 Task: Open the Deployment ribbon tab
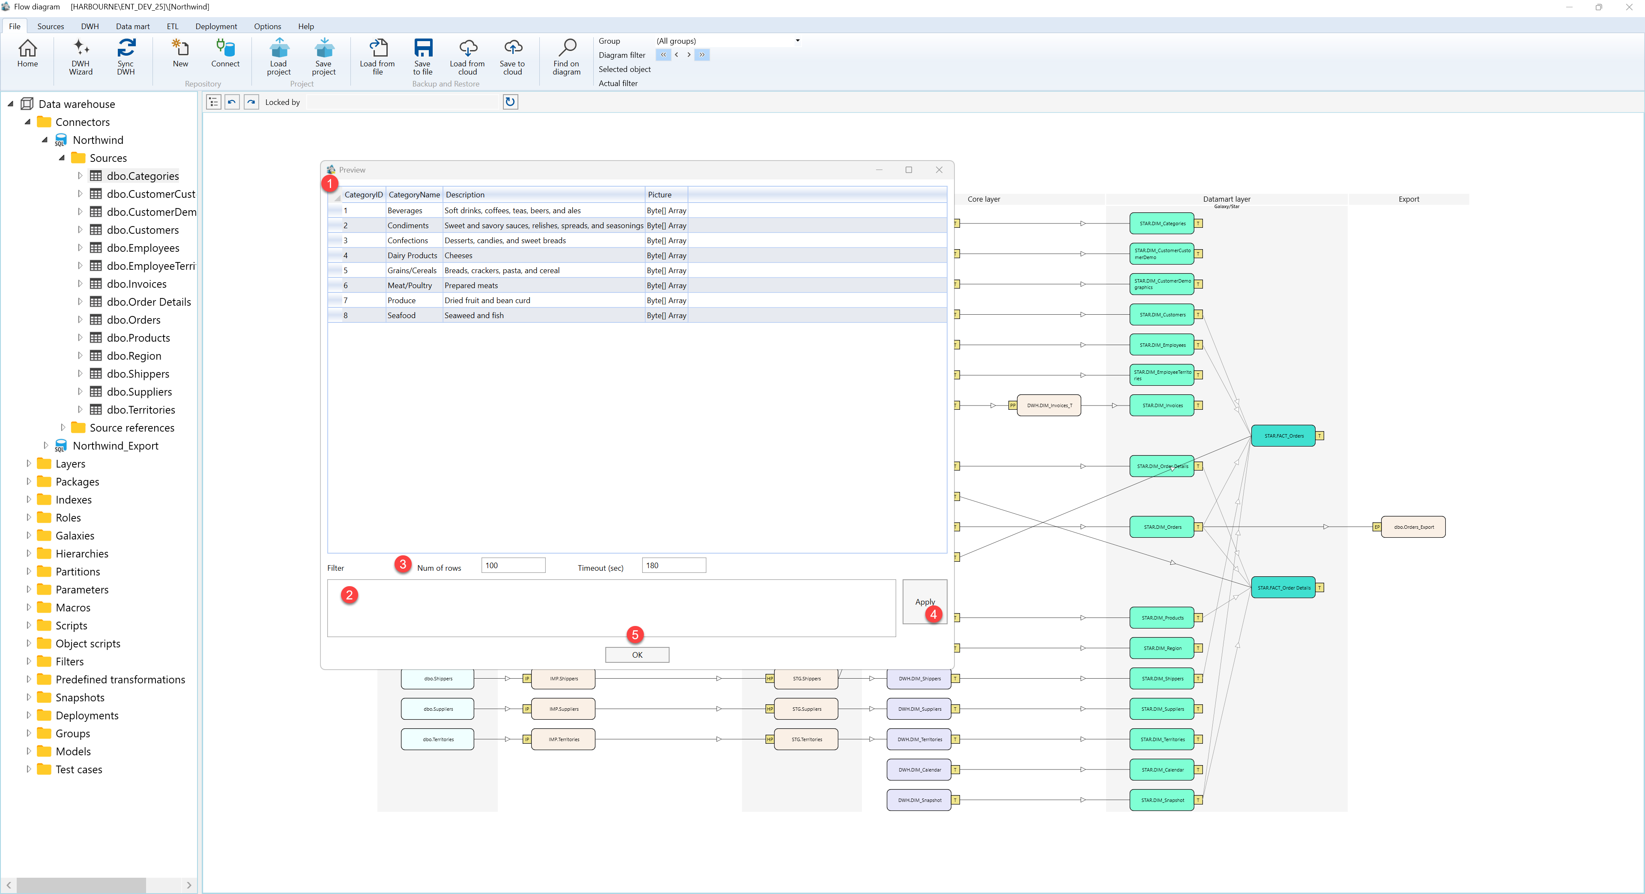[216, 26]
